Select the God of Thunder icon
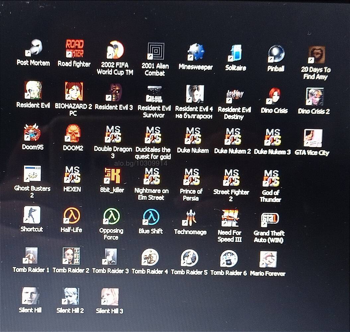This screenshot has width=350, height=332. [x=271, y=179]
